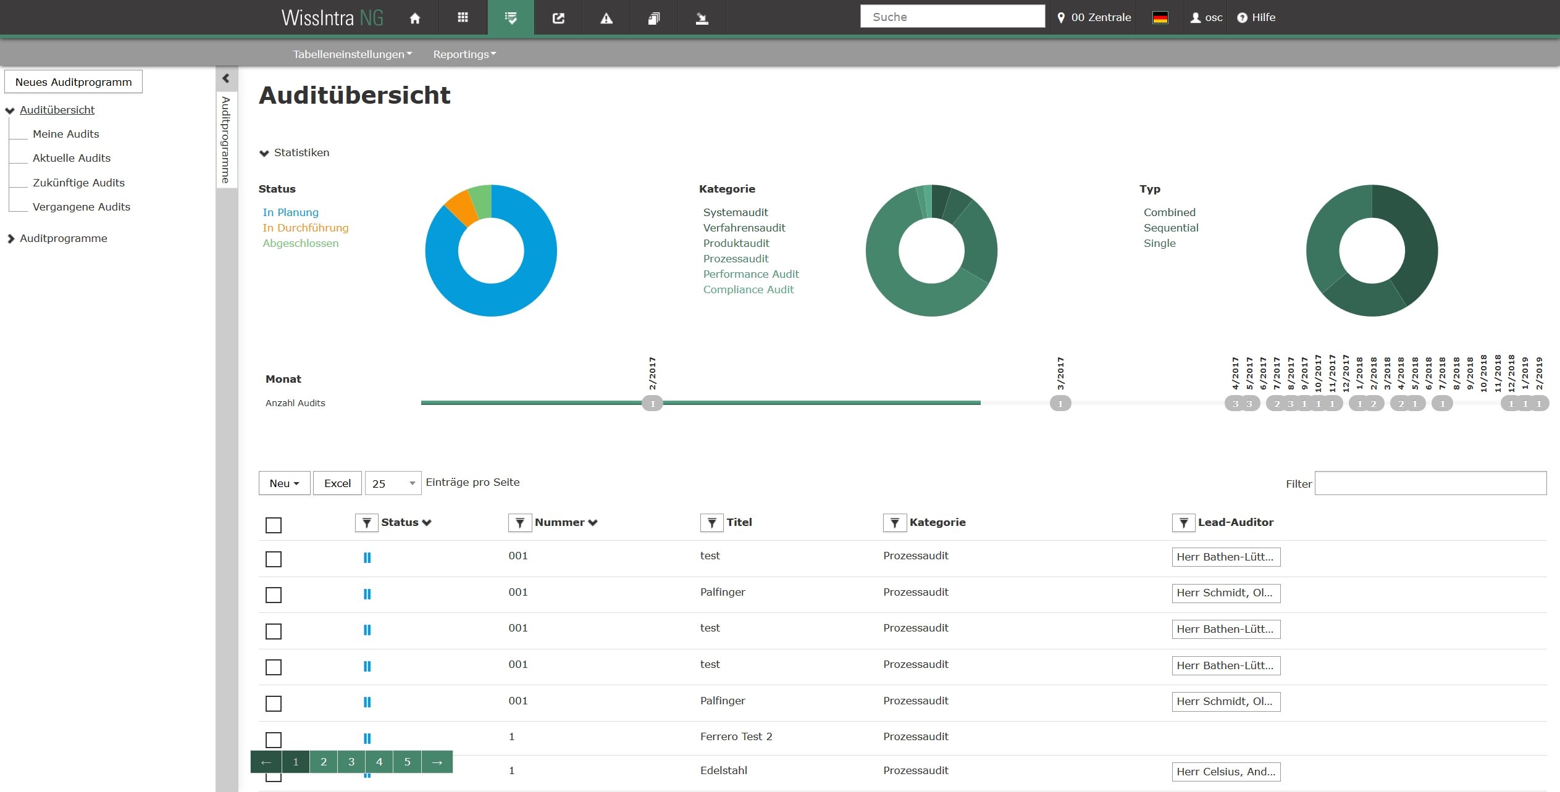Screen dimensions: 1560x792
Task: Open the Tabelleneinstellungen dropdown menu
Action: tap(352, 54)
